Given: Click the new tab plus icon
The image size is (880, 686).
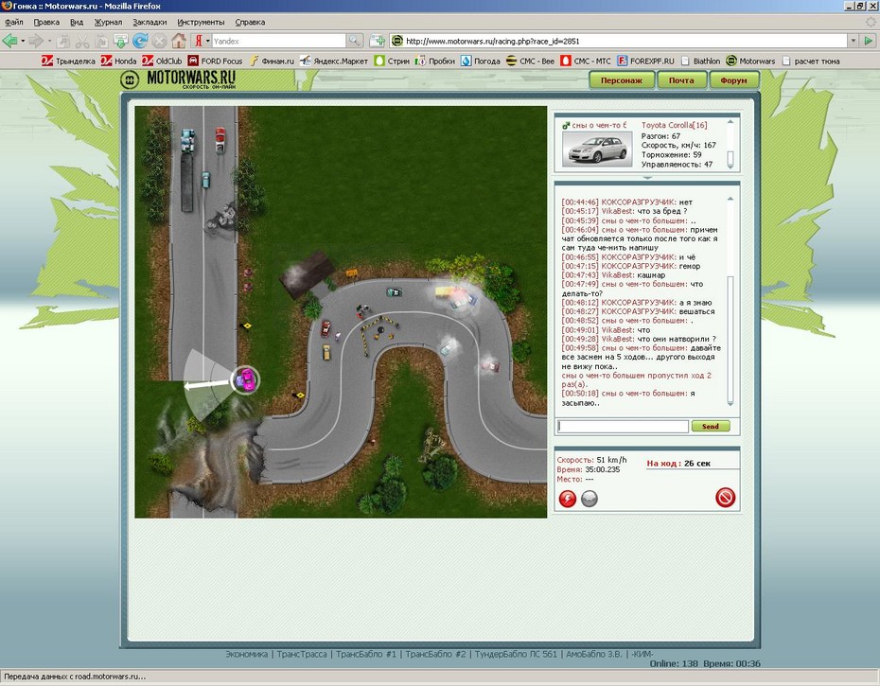Looking at the screenshot, I should [x=378, y=41].
